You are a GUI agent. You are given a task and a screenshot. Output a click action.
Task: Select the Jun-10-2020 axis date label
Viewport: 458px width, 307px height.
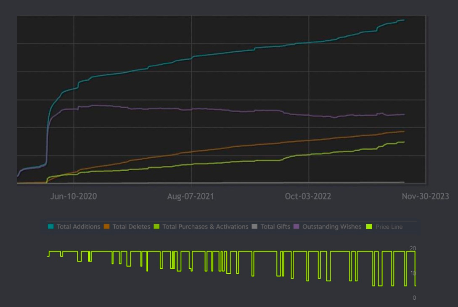(x=74, y=196)
